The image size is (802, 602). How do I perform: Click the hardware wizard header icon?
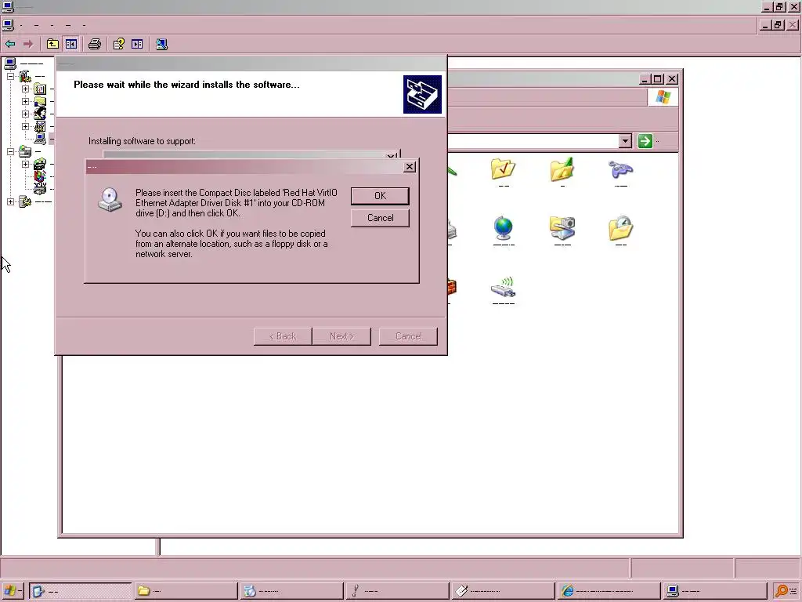pyautogui.click(x=422, y=95)
